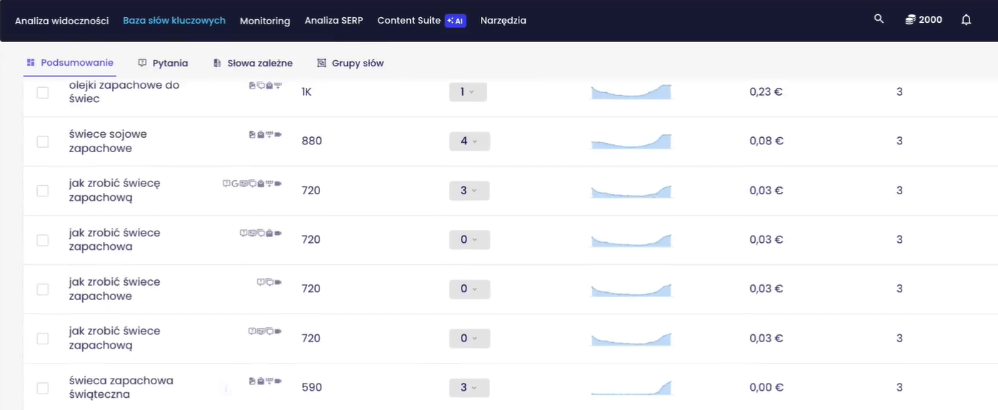Screen dimensions: 998x410
Task: Open the notifications bell
Action: [x=966, y=20]
